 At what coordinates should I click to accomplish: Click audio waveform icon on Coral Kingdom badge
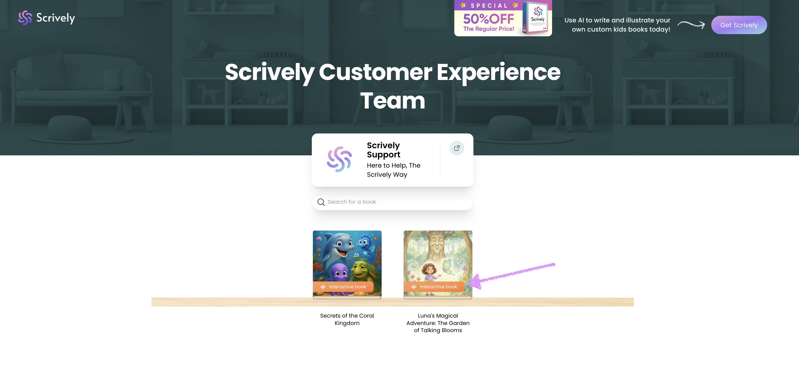click(x=323, y=287)
